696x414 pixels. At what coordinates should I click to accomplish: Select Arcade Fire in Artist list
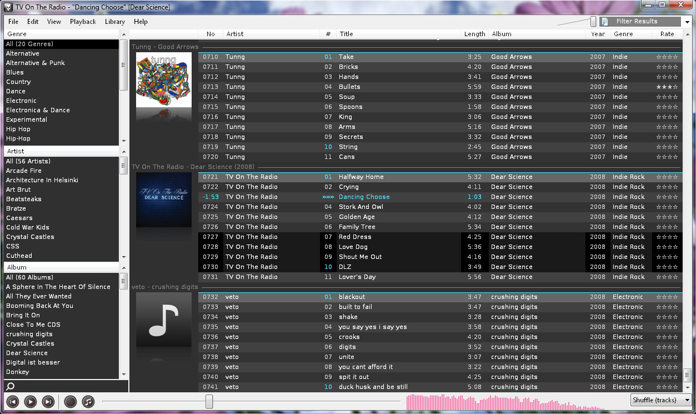coord(61,171)
